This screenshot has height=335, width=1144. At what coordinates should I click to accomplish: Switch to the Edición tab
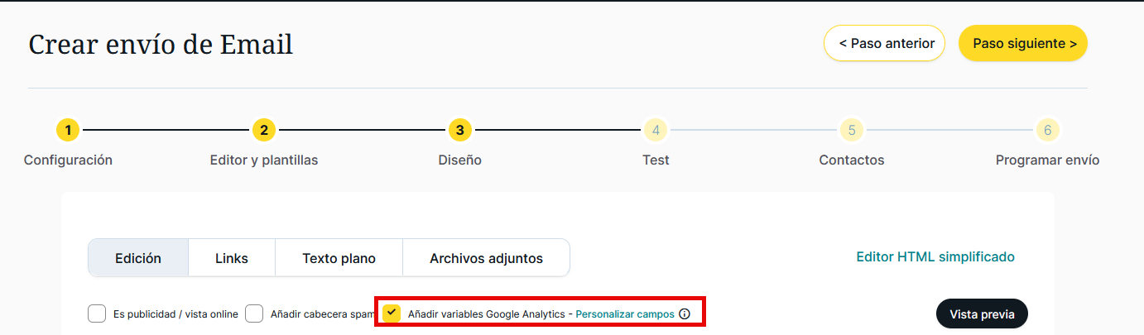tap(138, 258)
